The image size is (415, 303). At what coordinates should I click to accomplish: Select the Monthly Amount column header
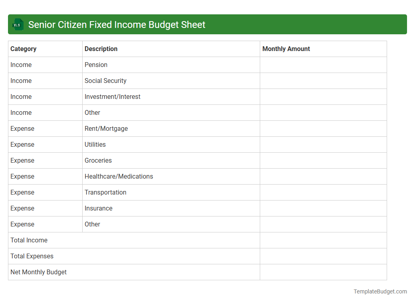286,49
